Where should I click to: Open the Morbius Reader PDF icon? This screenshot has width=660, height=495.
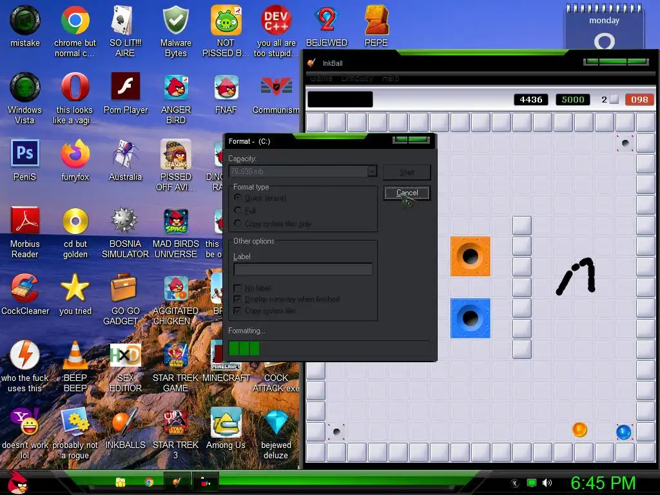25,232
